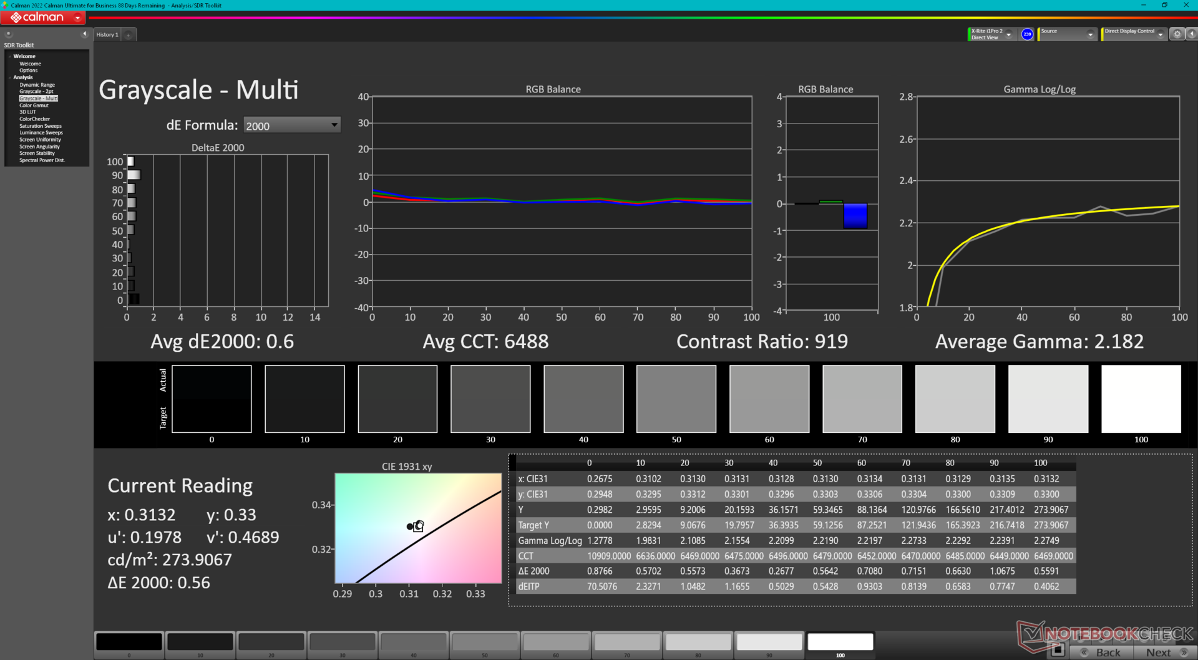Add a new history tab
The height and width of the screenshot is (660, 1198).
pyautogui.click(x=129, y=35)
